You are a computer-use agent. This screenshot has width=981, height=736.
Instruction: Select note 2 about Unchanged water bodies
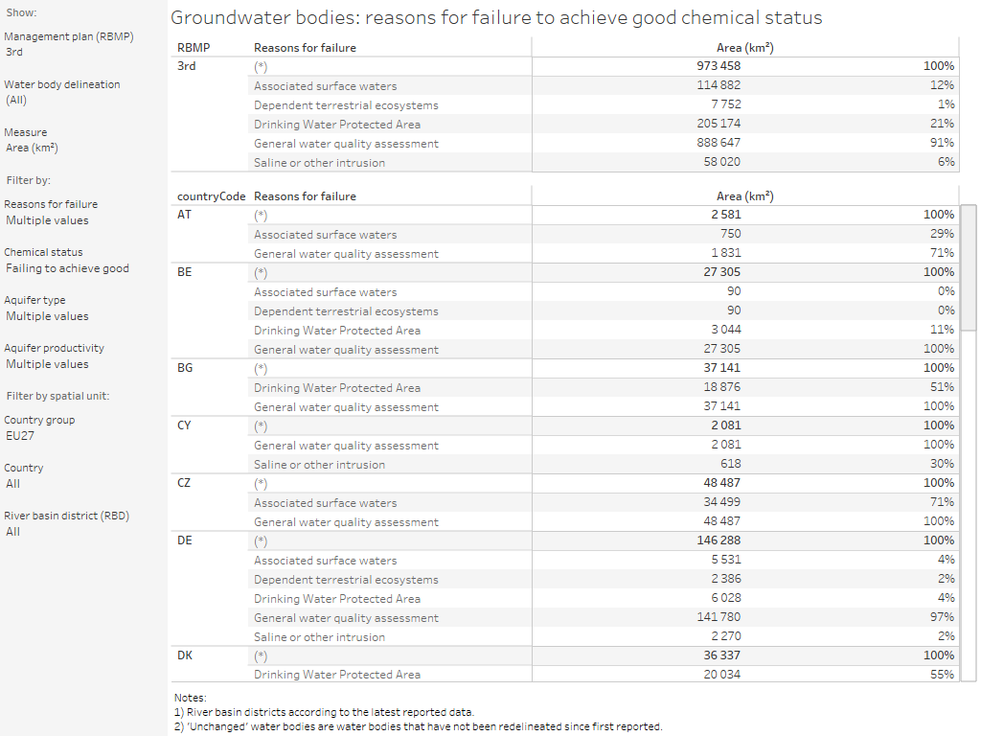point(418,726)
